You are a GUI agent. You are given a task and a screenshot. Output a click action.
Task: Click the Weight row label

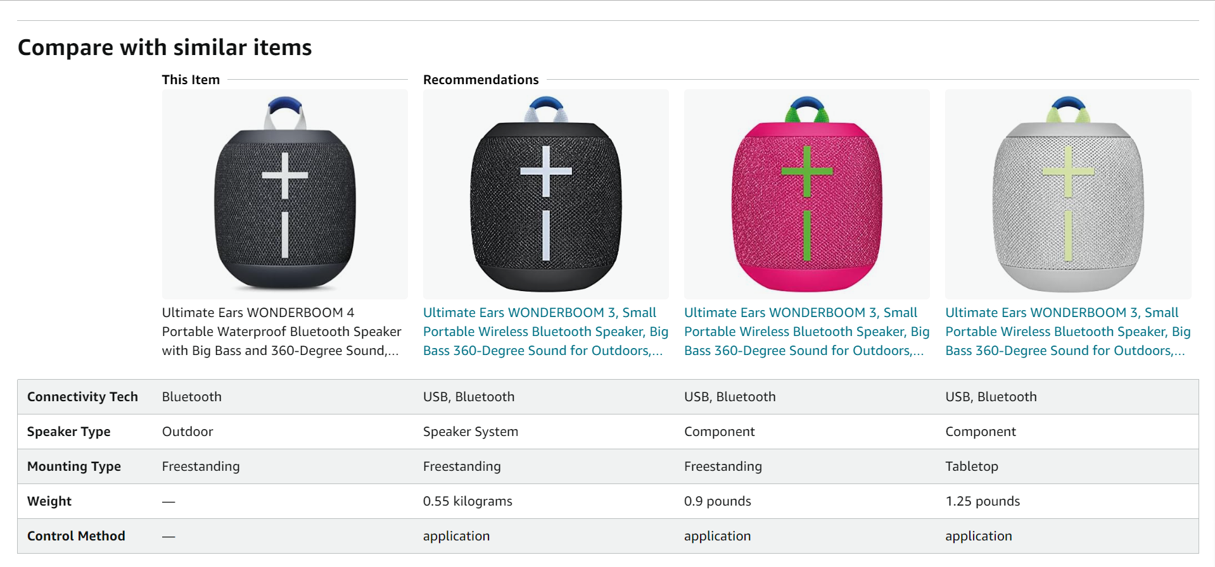[x=49, y=501]
